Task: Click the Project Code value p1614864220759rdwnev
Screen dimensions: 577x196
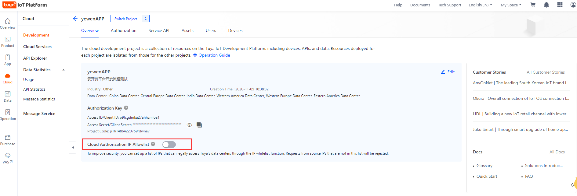Action: coord(130,131)
